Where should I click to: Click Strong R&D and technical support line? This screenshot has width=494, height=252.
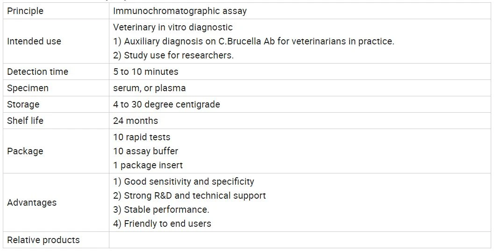189,195
